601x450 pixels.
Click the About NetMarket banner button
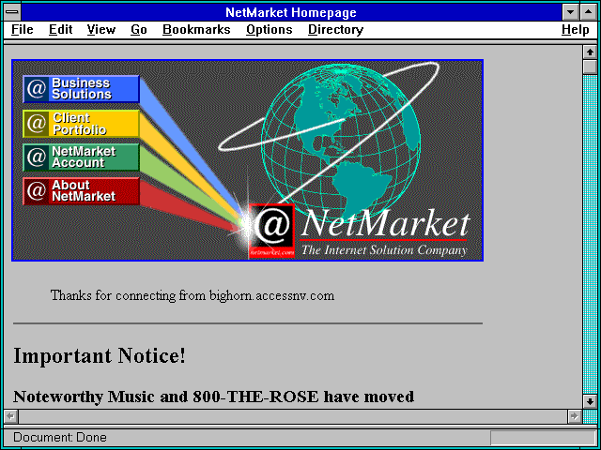(81, 191)
